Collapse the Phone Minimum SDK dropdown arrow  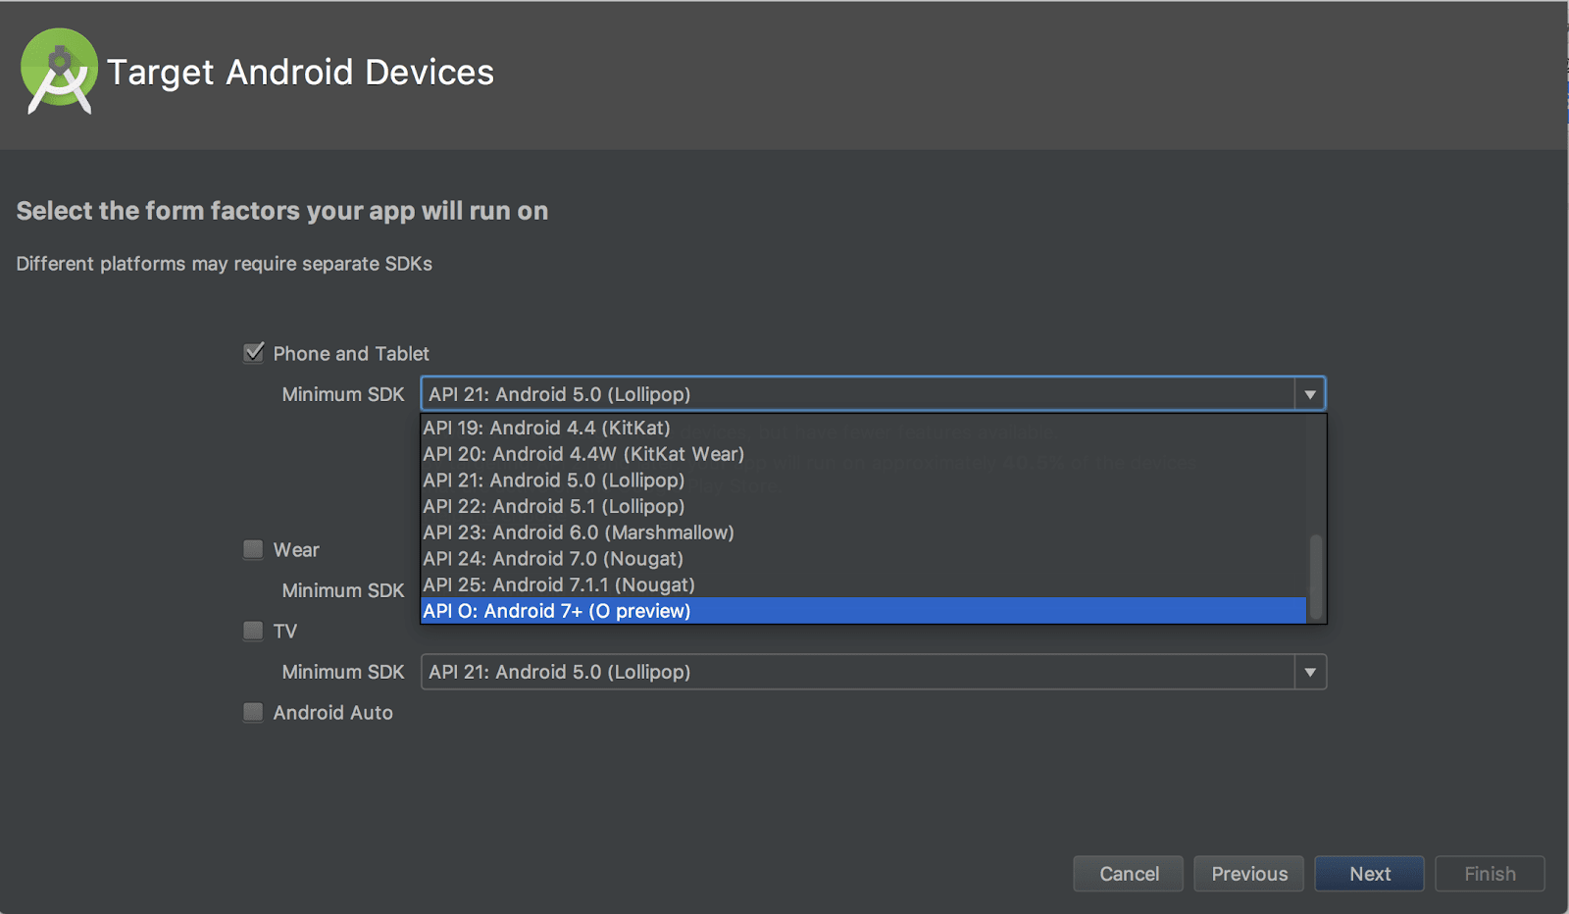1310,394
